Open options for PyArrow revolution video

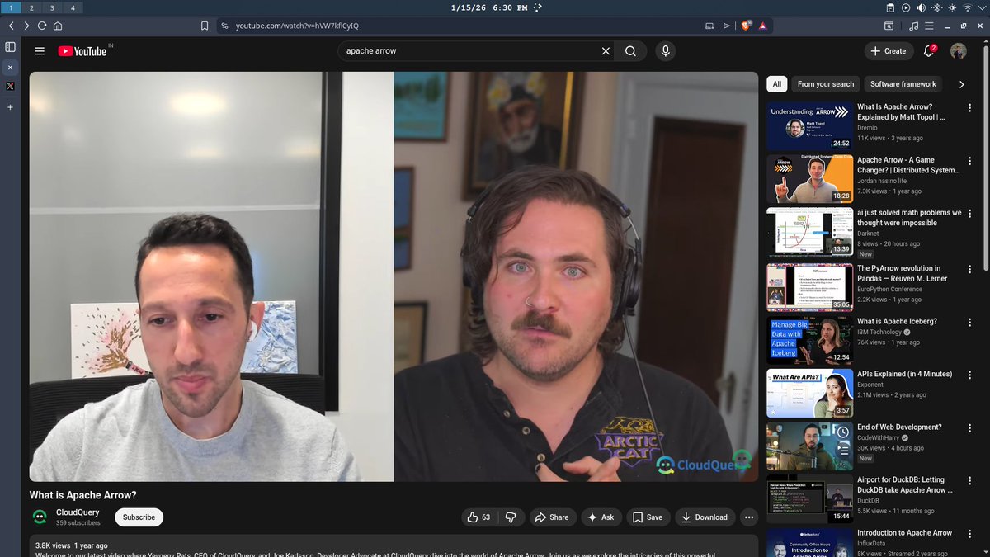pos(970,270)
